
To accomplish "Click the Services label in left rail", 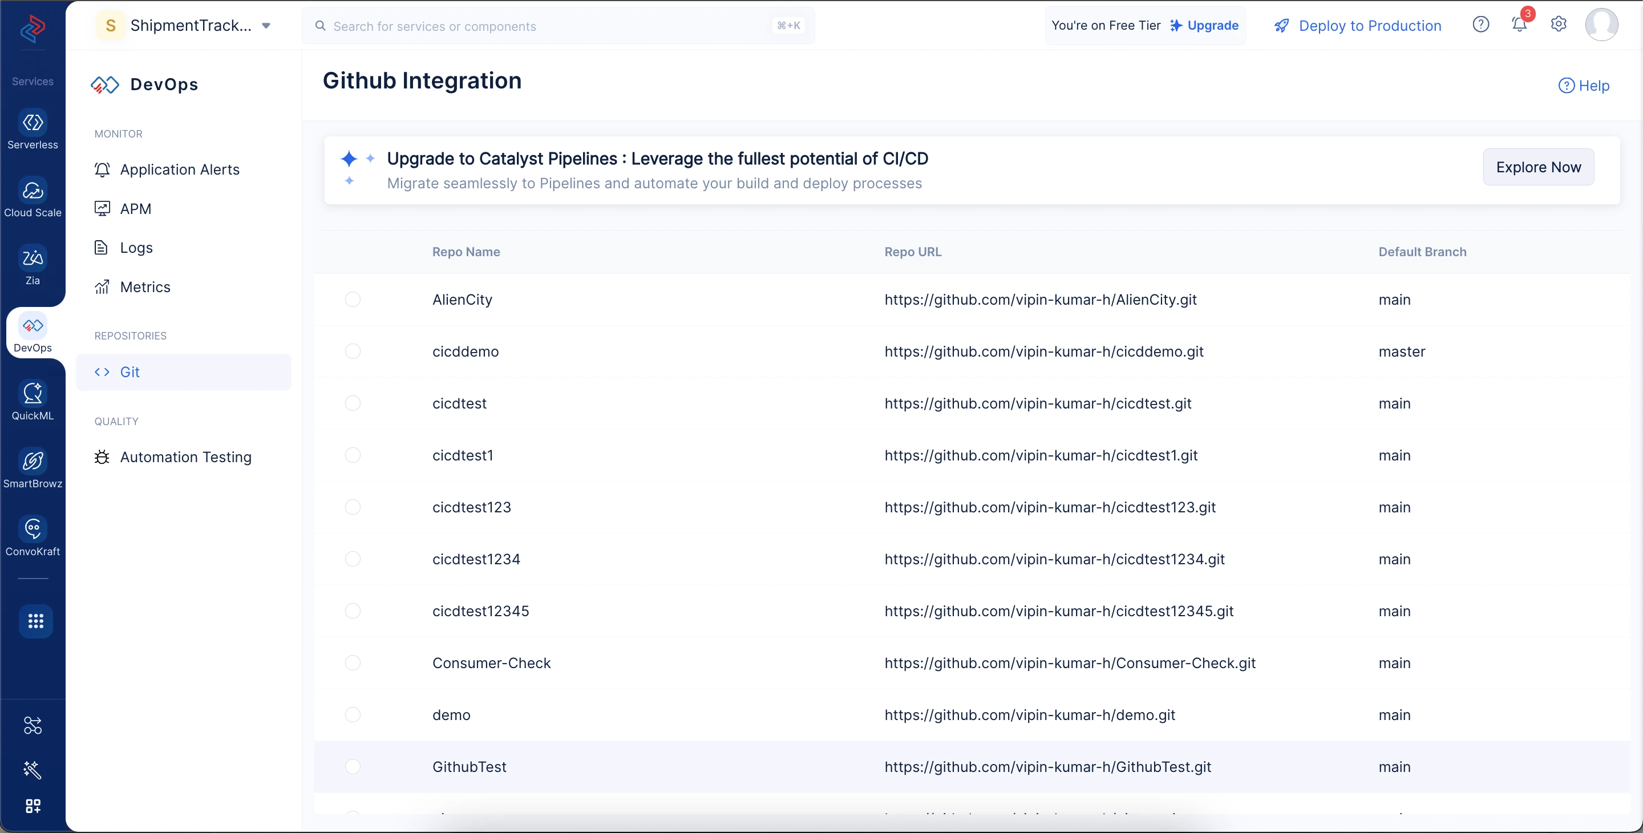I will (33, 82).
